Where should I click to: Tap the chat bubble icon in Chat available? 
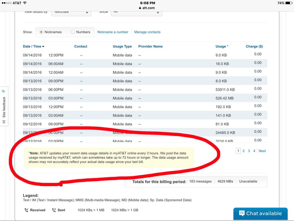(242, 213)
